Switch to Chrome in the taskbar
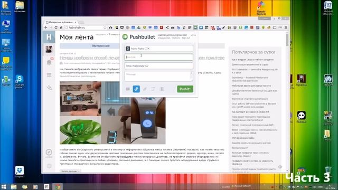The width and height of the screenshot is (338, 190). tap(58, 186)
